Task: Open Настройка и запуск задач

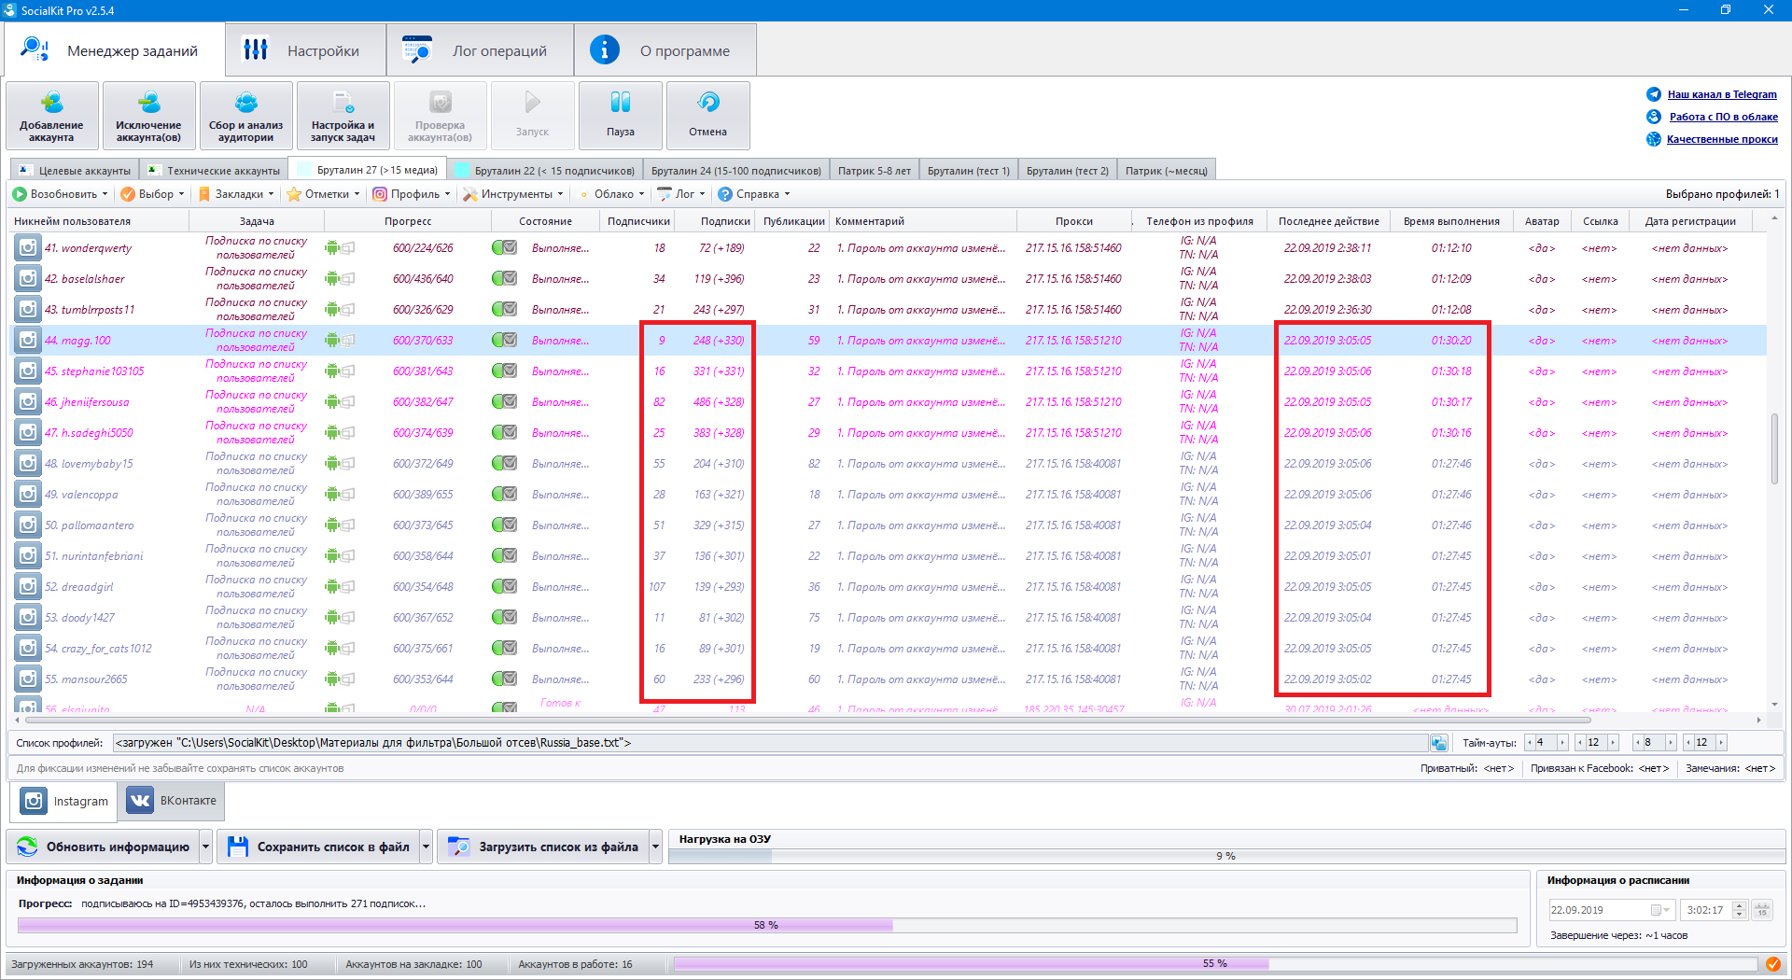Action: coord(343,103)
